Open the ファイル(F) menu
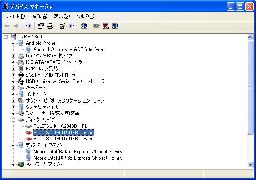Viewport: 256px width, 180px height. click(15, 16)
